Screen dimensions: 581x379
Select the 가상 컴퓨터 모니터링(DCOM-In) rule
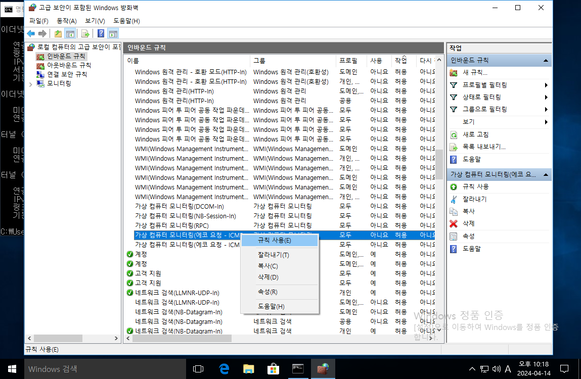180,206
